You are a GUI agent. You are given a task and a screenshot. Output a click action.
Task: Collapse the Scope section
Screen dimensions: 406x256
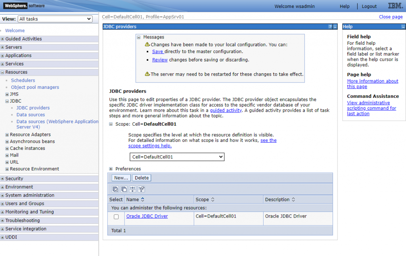(x=111, y=124)
